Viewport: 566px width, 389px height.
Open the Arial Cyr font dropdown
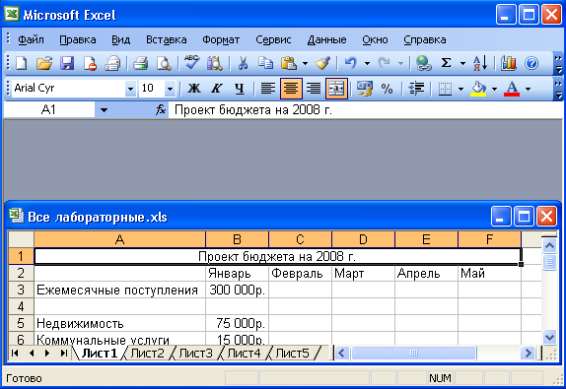tap(130, 89)
